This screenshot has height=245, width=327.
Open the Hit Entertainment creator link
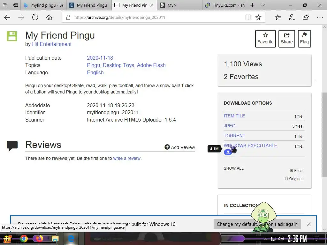point(52,44)
